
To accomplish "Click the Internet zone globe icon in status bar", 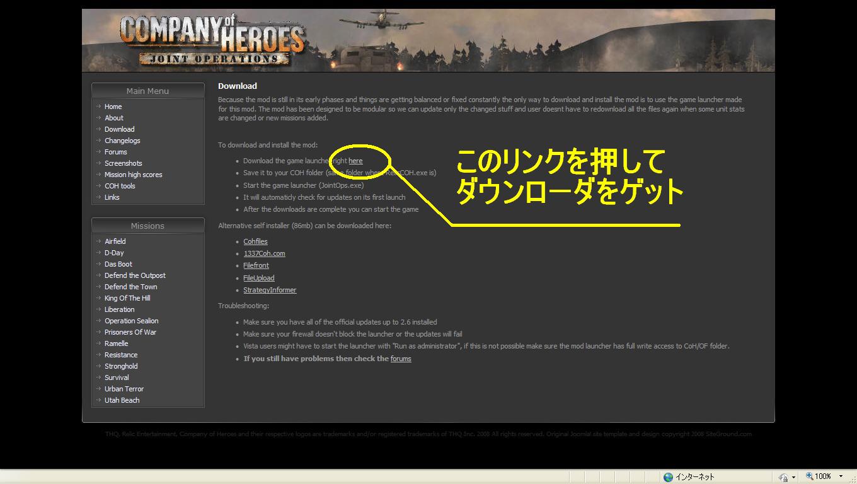I will click(x=668, y=477).
